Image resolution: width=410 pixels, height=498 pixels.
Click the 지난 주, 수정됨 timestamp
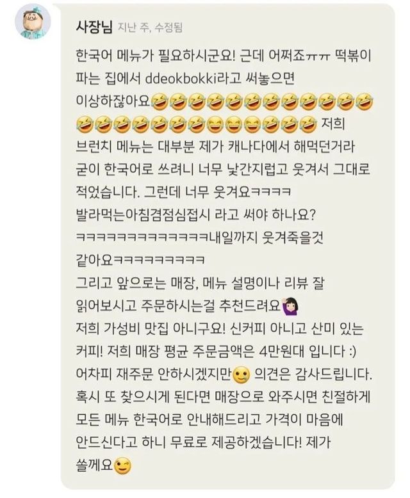pyautogui.click(x=151, y=28)
